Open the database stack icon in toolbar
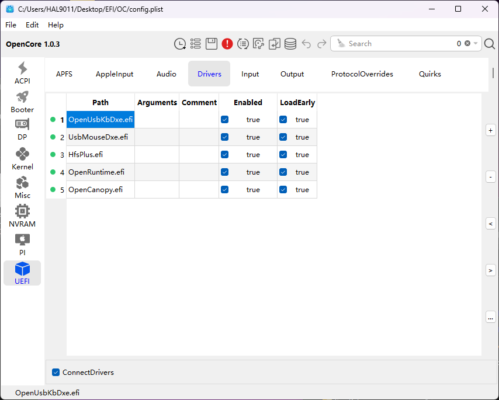499x400 pixels. [x=290, y=44]
